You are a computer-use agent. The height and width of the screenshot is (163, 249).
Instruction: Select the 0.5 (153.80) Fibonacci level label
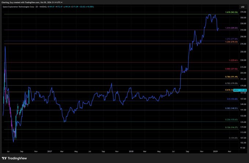(233, 99)
